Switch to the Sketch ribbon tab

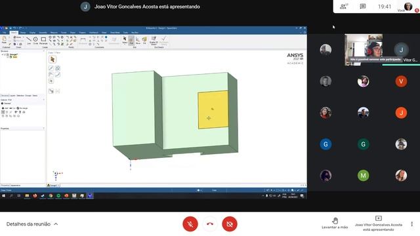pos(14,32)
